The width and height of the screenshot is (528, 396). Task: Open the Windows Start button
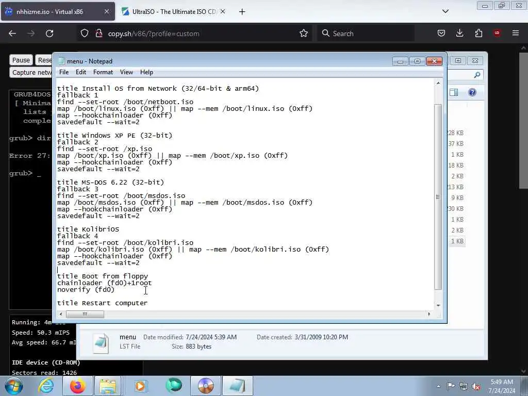tap(14, 386)
